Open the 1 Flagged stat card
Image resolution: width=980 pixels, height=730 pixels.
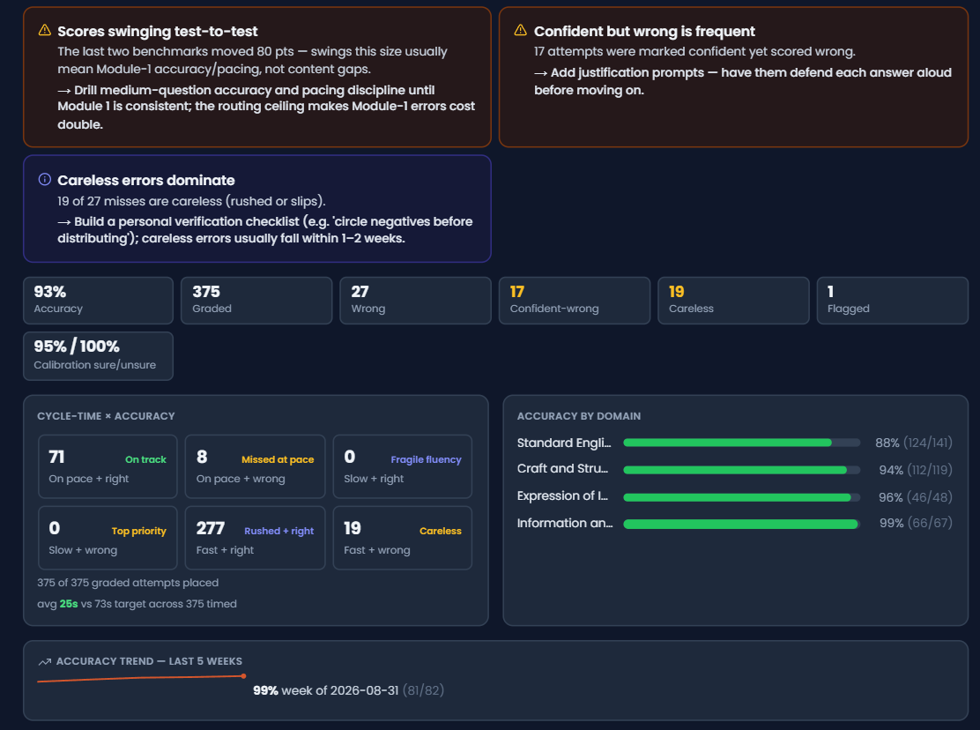(893, 300)
